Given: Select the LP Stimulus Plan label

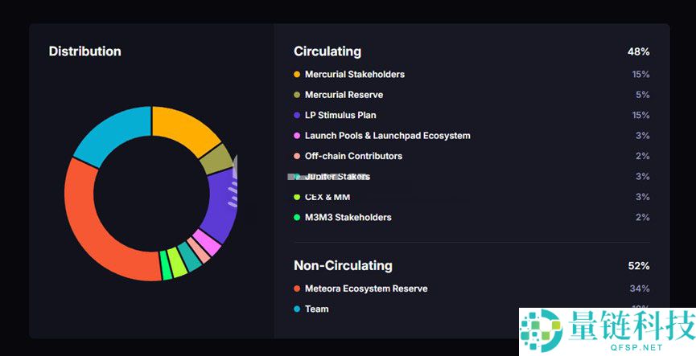Looking at the screenshot, I should (x=340, y=116).
